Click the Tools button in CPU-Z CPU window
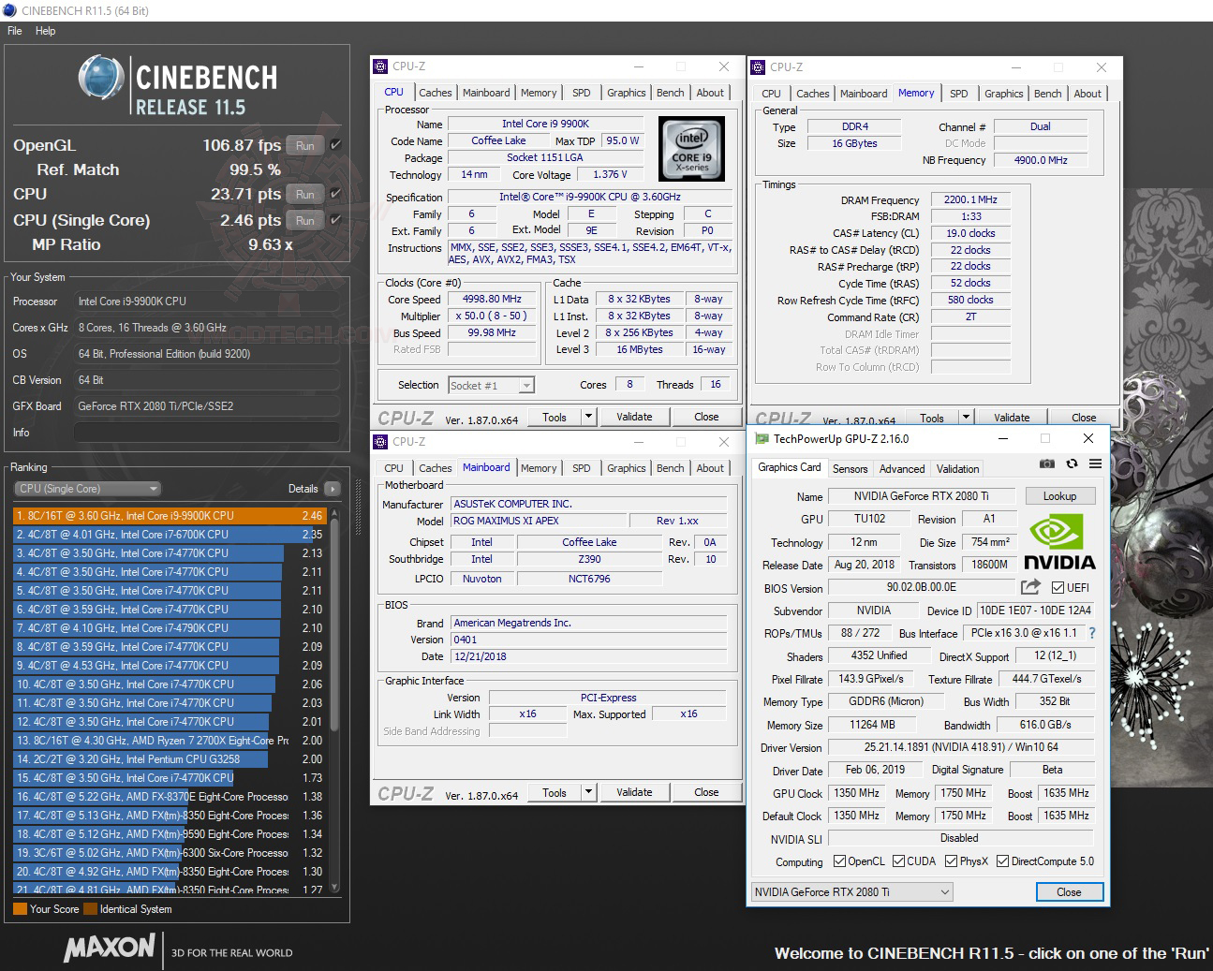The height and width of the screenshot is (971, 1213). pyautogui.click(x=555, y=417)
